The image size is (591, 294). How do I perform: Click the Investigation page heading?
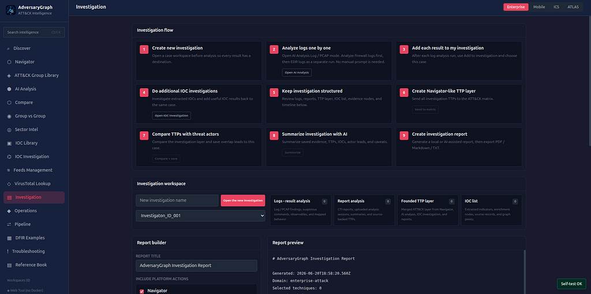(91, 7)
